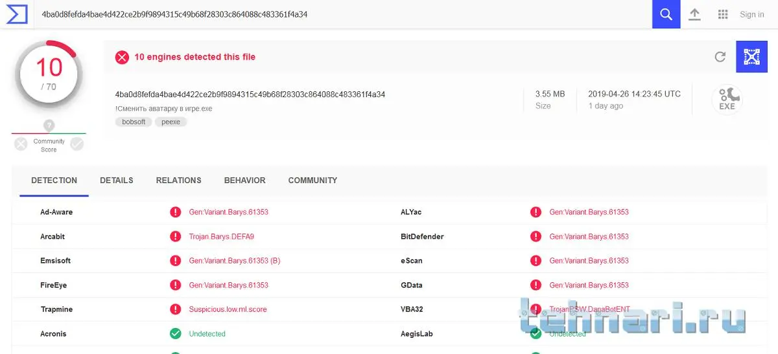Select the 2019-04-26 14:23:45 UTC timestamp
Viewport: 778px width, 354px height.
click(634, 94)
